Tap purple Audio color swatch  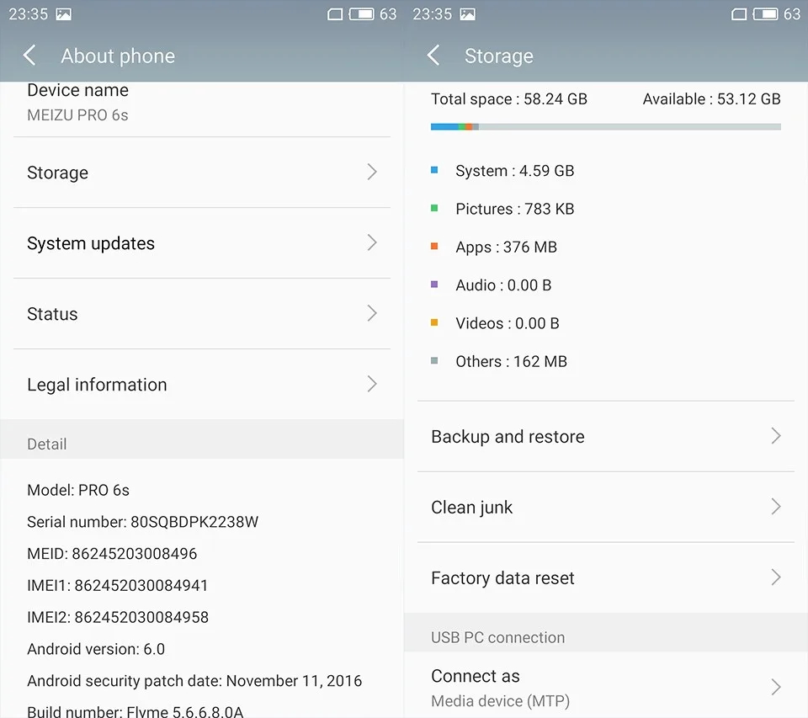point(434,284)
